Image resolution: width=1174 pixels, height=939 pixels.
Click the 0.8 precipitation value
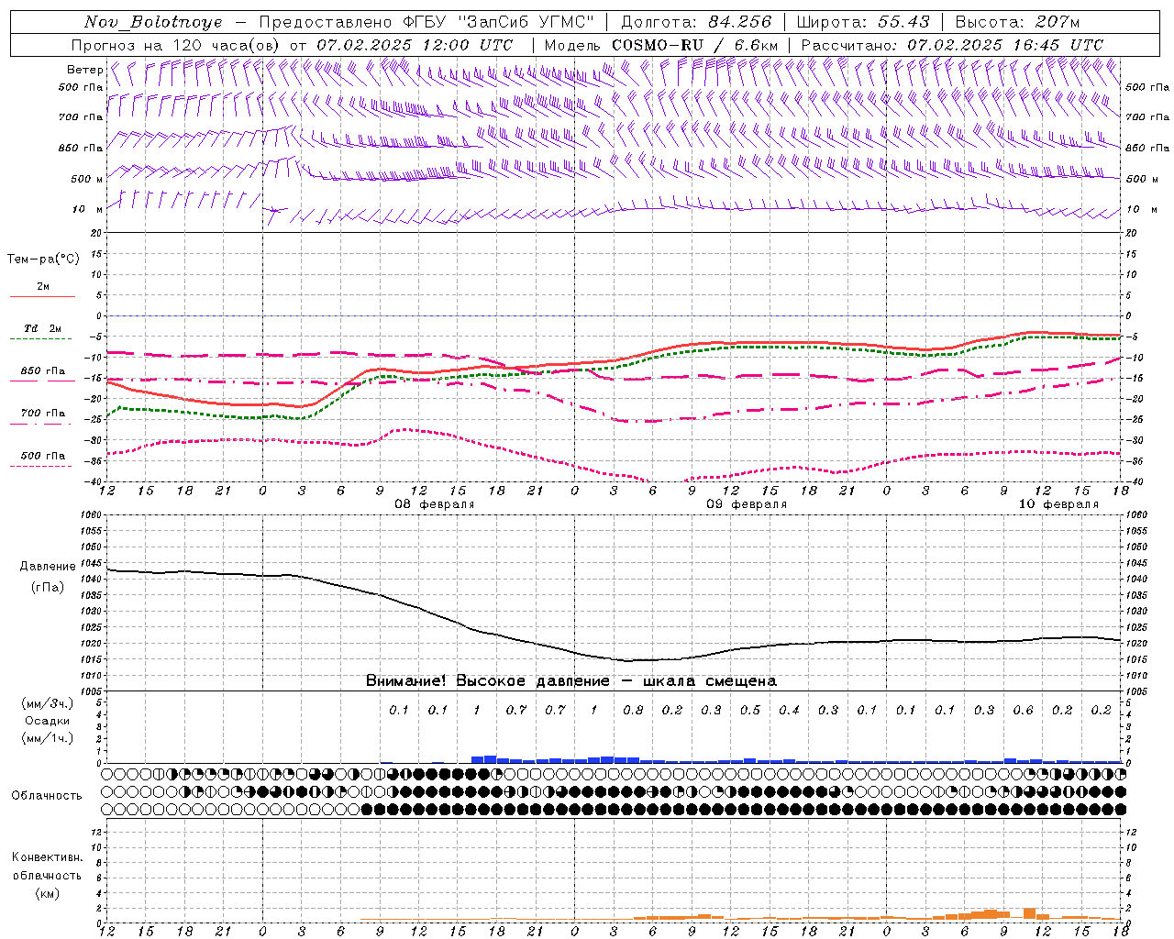pos(633,710)
